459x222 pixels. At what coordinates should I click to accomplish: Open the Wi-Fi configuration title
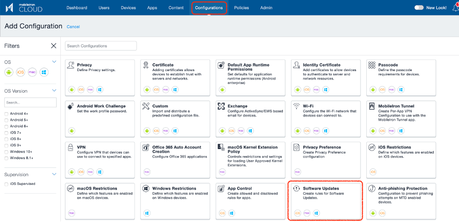pyautogui.click(x=308, y=106)
